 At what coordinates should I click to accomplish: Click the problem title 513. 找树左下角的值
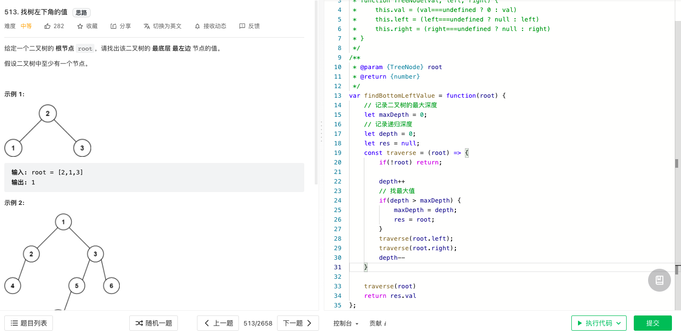pos(36,12)
